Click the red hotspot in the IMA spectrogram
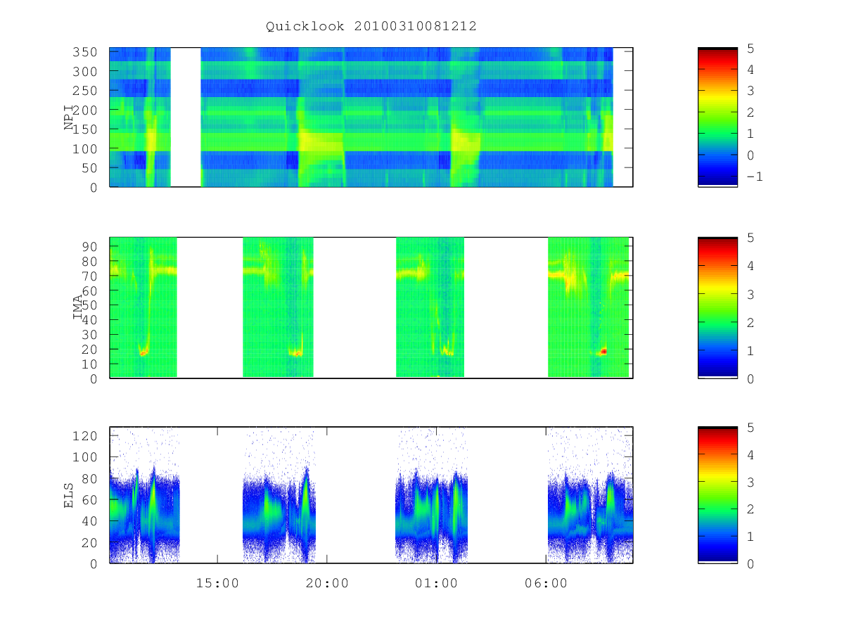Screen dimensions: 844x633 (x=603, y=351)
